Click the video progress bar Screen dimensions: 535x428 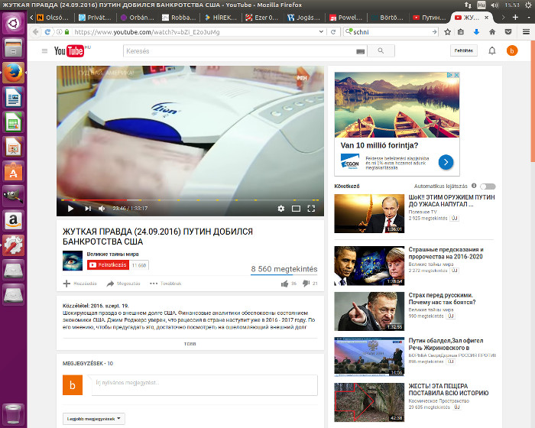[x=190, y=200]
